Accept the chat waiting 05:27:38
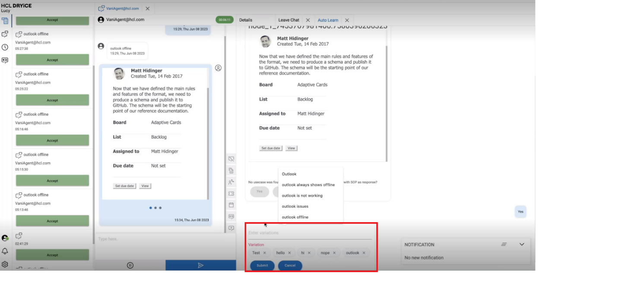The image size is (618, 293). (x=52, y=60)
